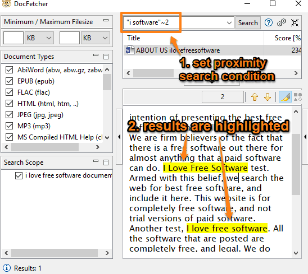
Task: Uncheck the EPUB (epub) document type
Action: 9,81
